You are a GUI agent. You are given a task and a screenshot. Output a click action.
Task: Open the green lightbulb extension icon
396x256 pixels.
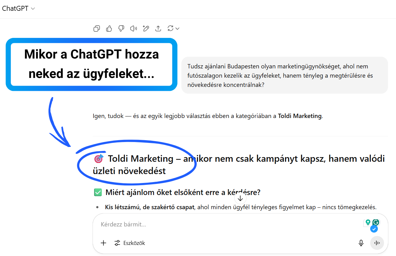click(368, 222)
